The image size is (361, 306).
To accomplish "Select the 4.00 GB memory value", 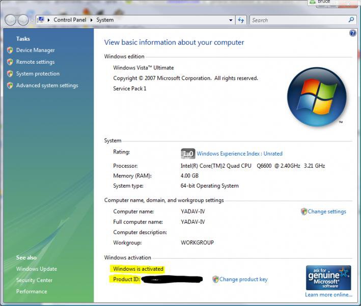I will (x=189, y=176).
